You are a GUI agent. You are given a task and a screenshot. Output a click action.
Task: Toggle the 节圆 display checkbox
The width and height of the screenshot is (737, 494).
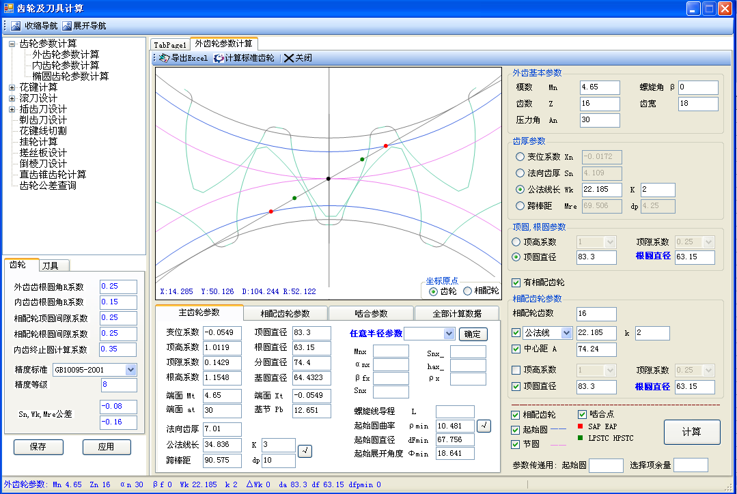coord(516,444)
